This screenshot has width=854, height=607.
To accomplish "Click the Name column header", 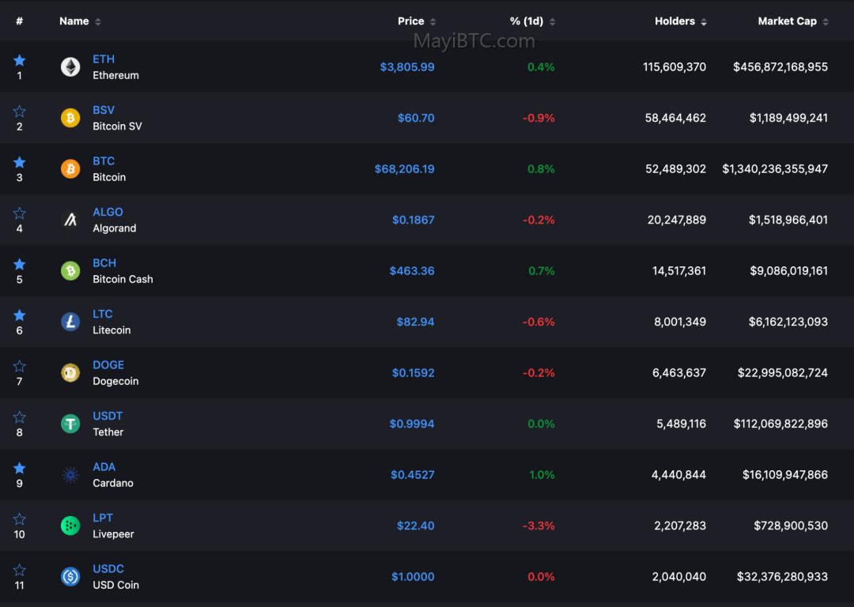I will pos(74,21).
